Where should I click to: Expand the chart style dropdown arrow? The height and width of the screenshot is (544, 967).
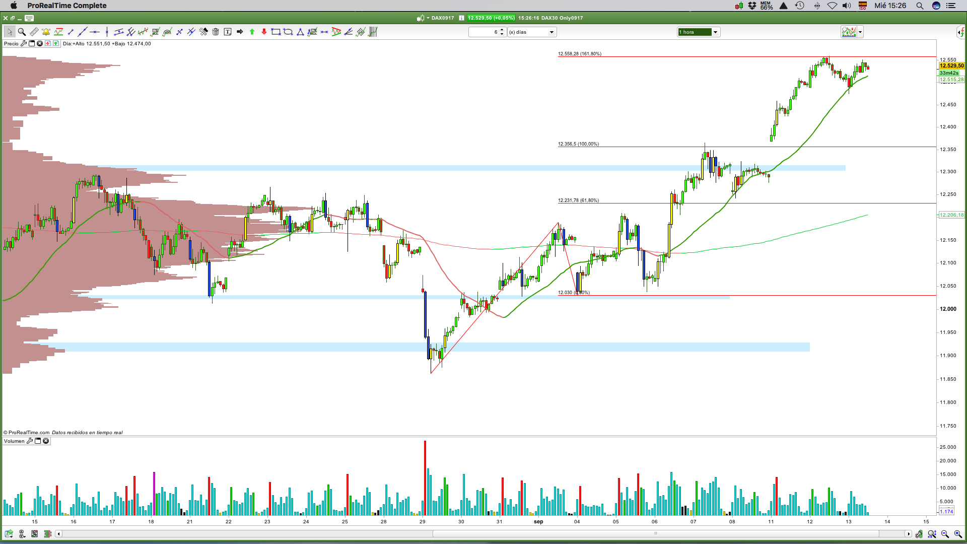(x=860, y=32)
